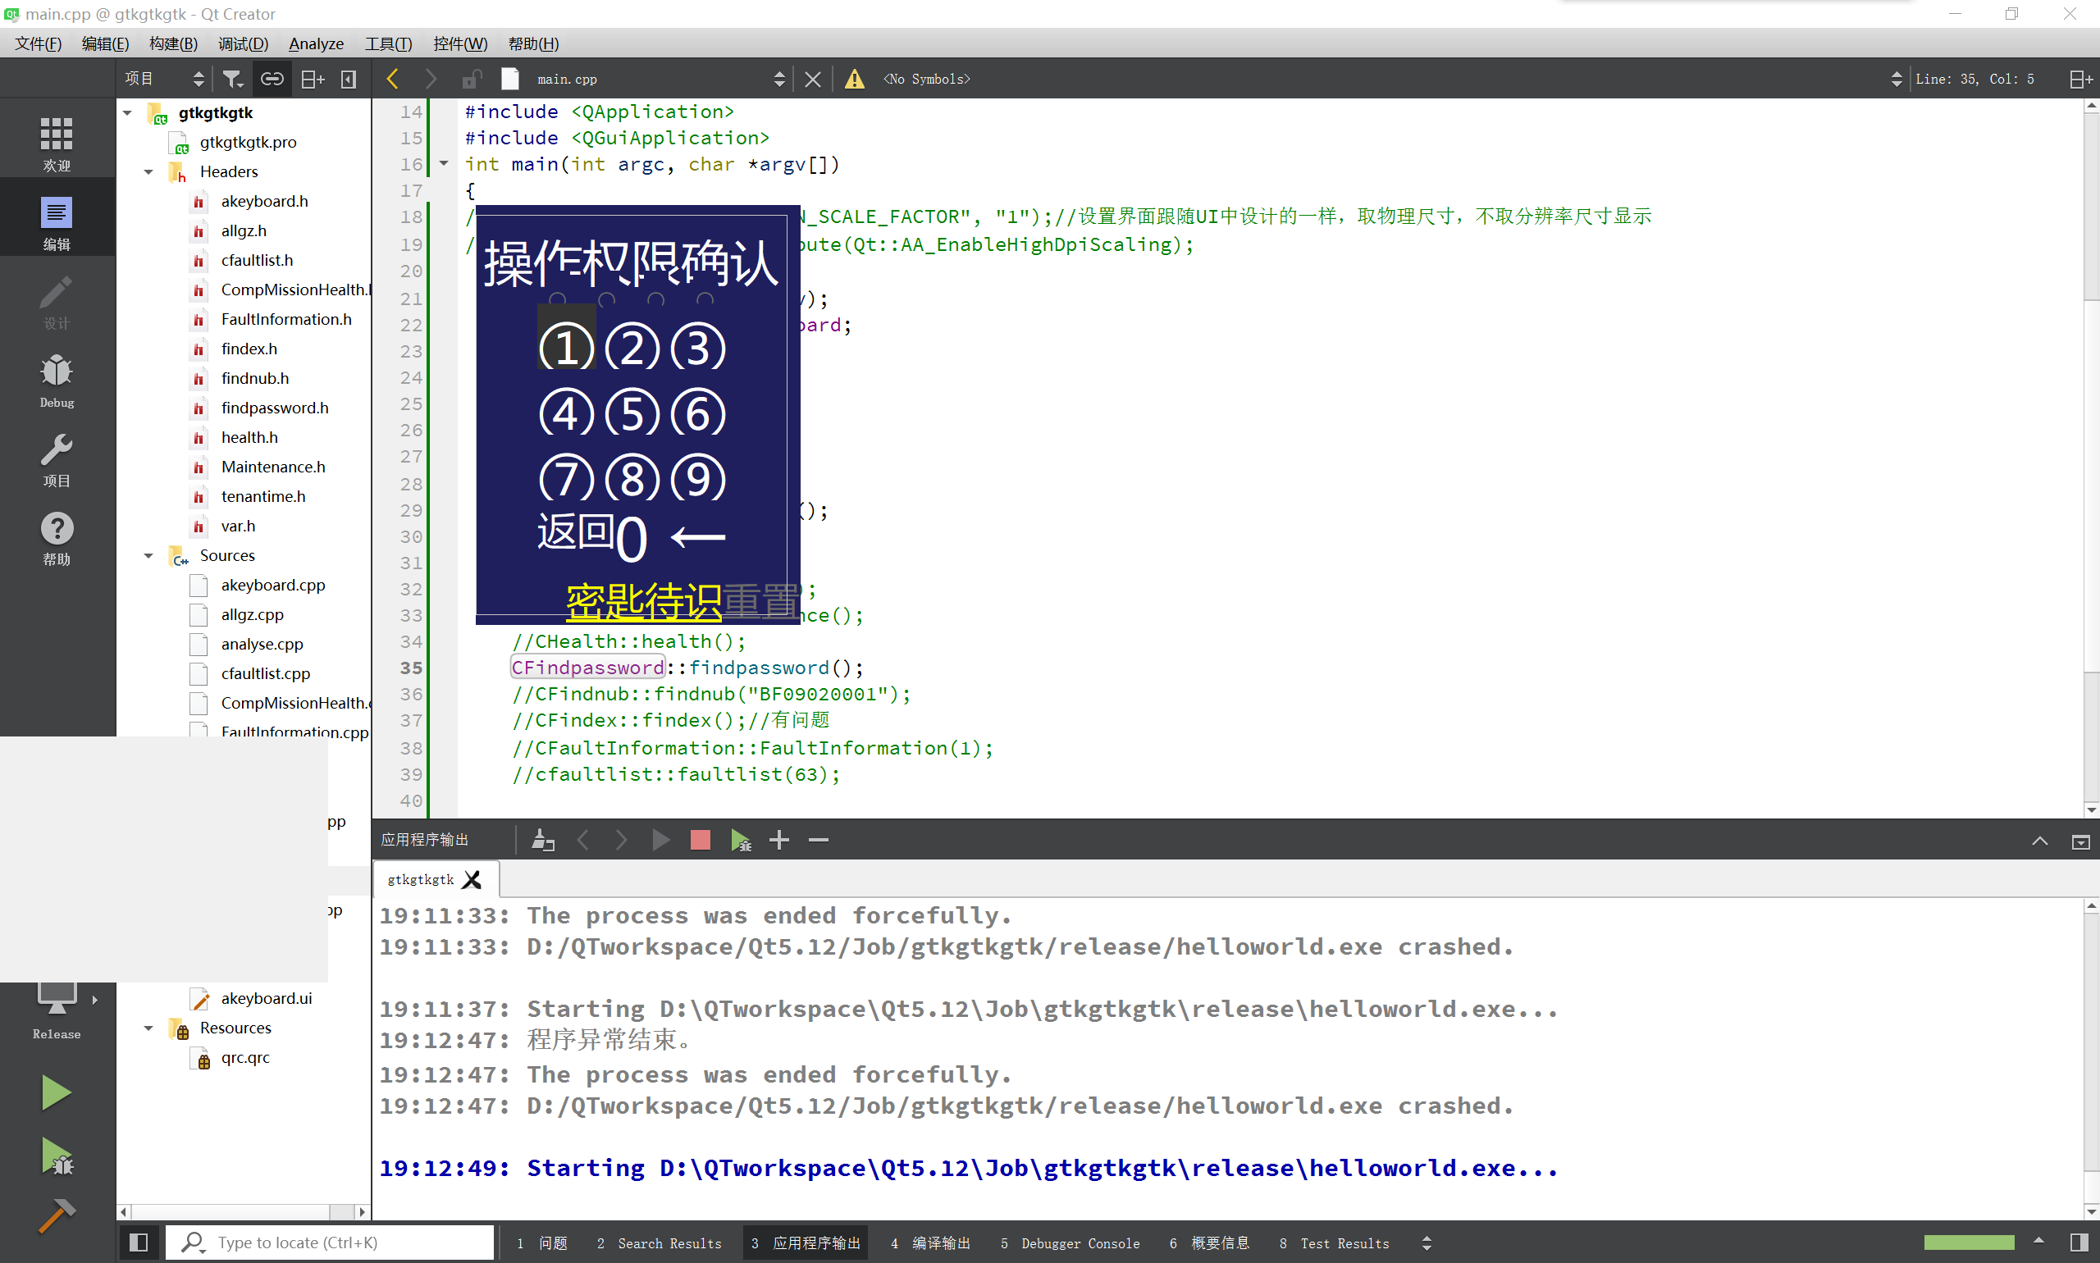Click the Type to locate search field
Viewport: 2100px width, 1263px height.
(x=331, y=1242)
